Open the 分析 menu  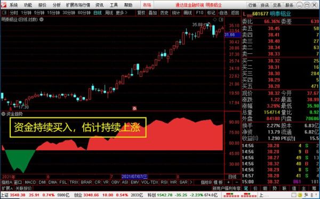(x=57, y=5)
